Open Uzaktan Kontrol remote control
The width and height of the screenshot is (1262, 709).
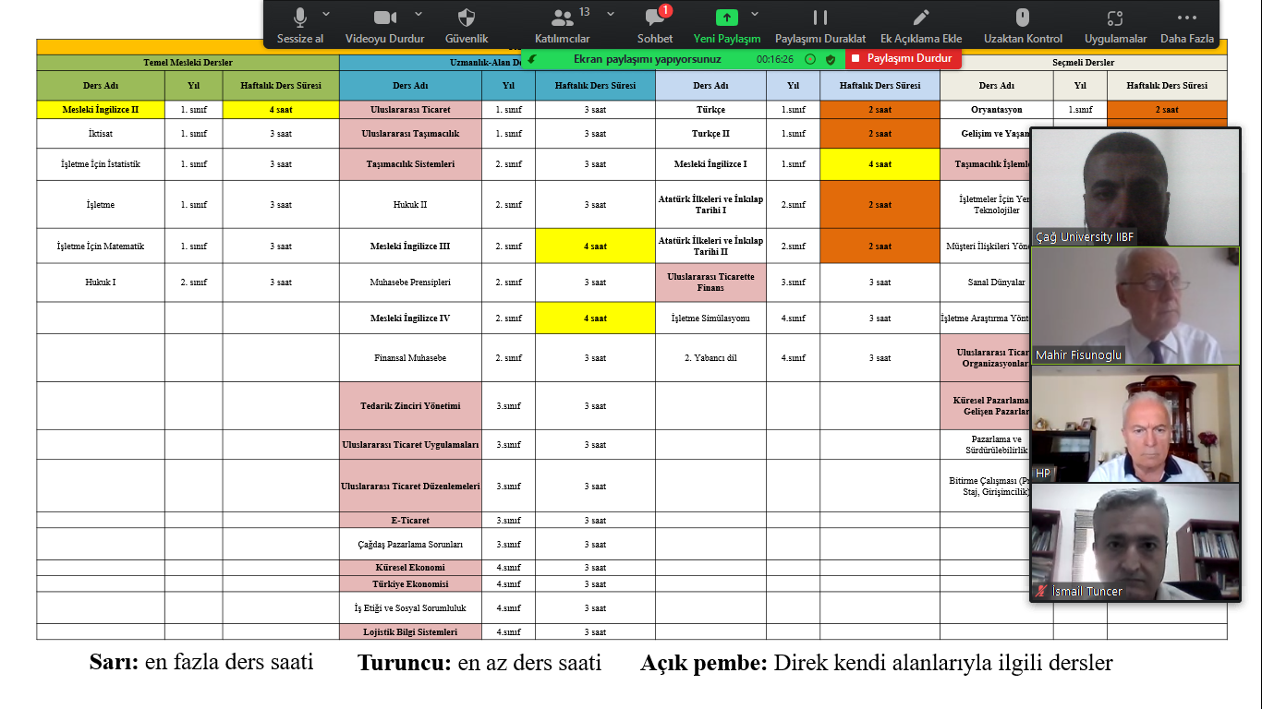tap(1023, 25)
